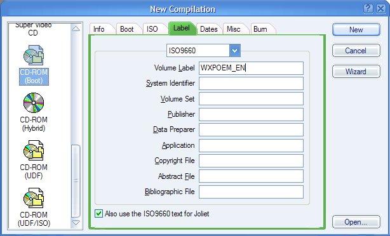Click the Cancel button
This screenshot has height=236, width=390.
(356, 51)
